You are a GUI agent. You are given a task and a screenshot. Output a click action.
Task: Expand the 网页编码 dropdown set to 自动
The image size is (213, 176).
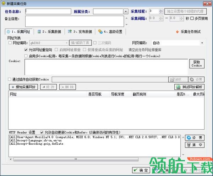pos(202,43)
